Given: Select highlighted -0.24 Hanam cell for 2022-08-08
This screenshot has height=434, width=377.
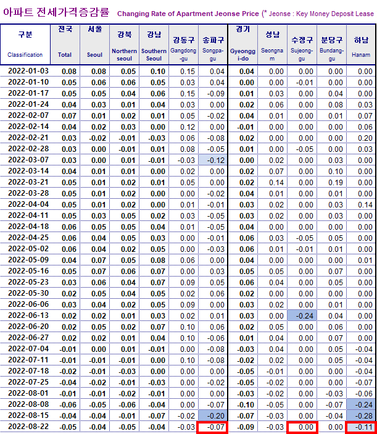Looking at the screenshot, I should (361, 404).
